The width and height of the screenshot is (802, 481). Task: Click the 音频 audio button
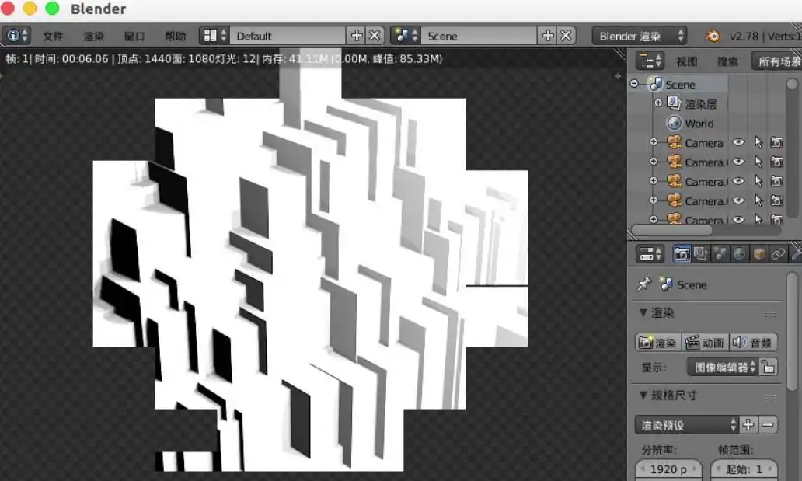(753, 343)
